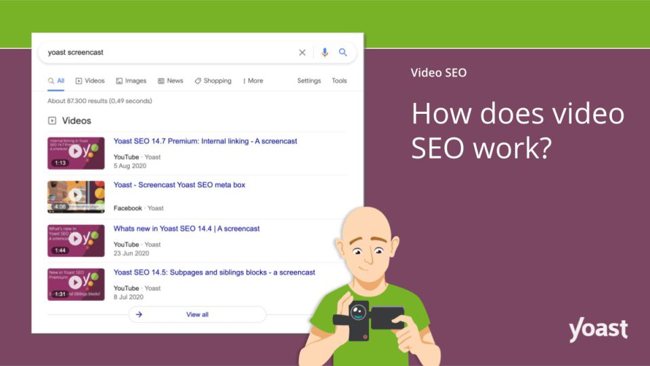650x366 pixels.
Task: Click the voice search microphone icon
Action: tap(325, 52)
